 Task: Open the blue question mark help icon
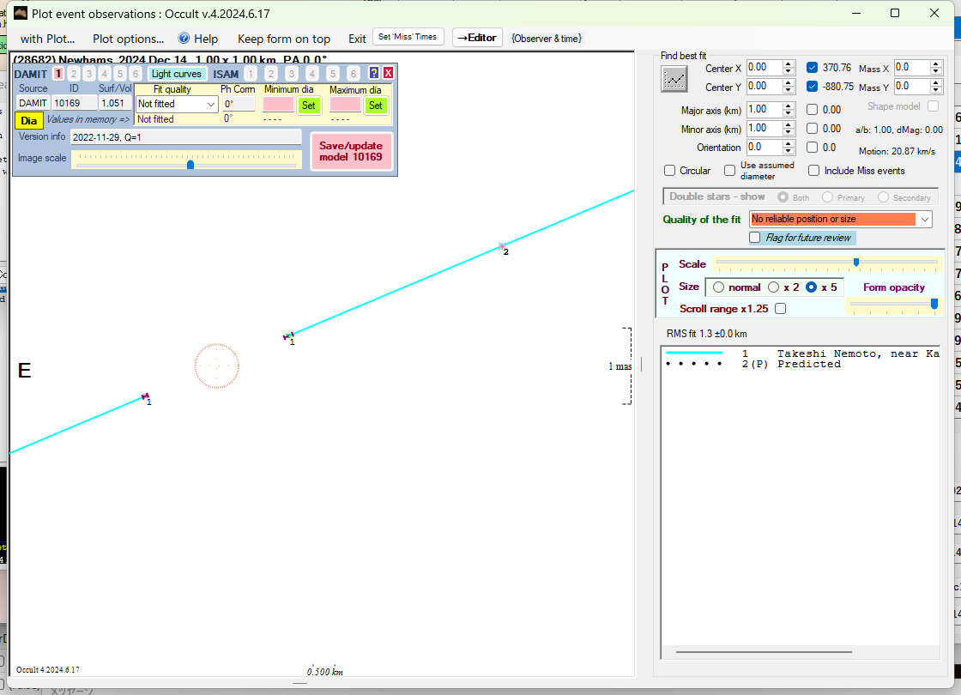tap(373, 74)
